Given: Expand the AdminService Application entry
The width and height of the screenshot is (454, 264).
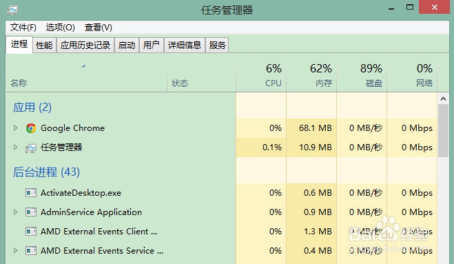Looking at the screenshot, I should [16, 212].
